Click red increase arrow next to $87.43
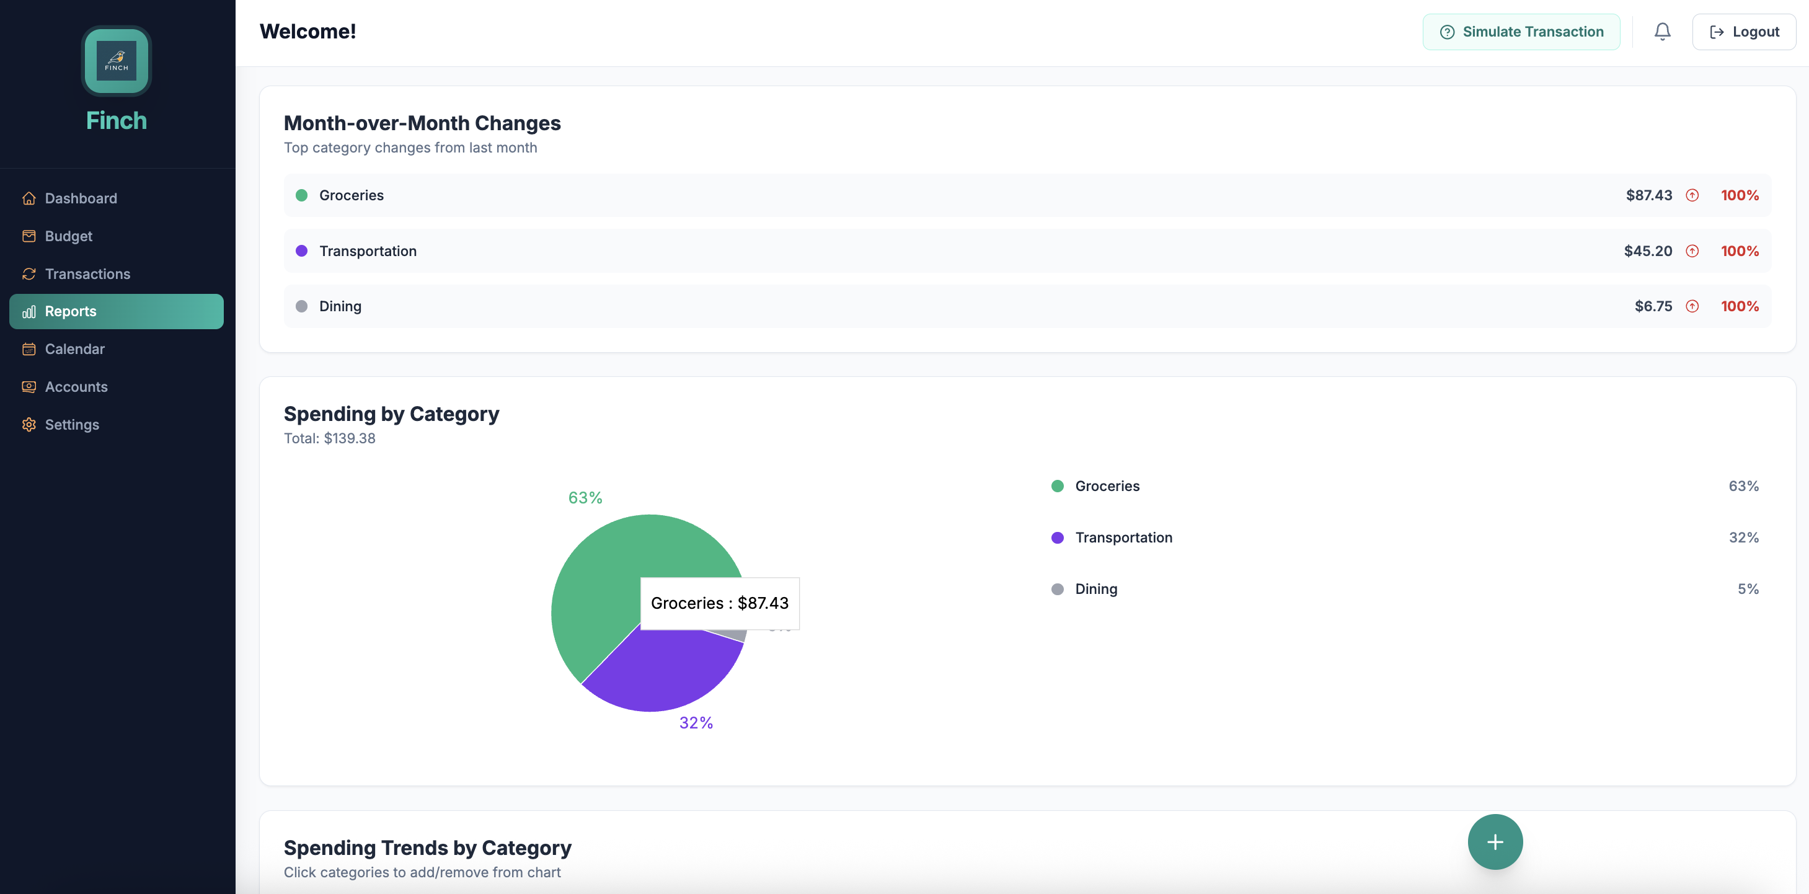Image resolution: width=1809 pixels, height=894 pixels. pos(1692,195)
